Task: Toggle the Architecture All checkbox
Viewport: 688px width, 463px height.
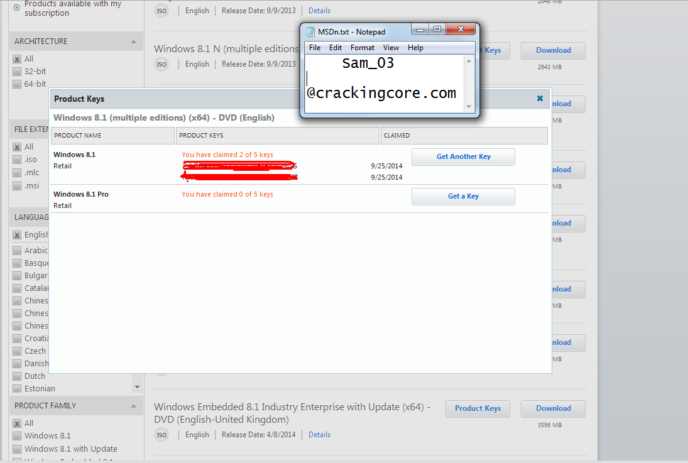Action: pyautogui.click(x=17, y=59)
